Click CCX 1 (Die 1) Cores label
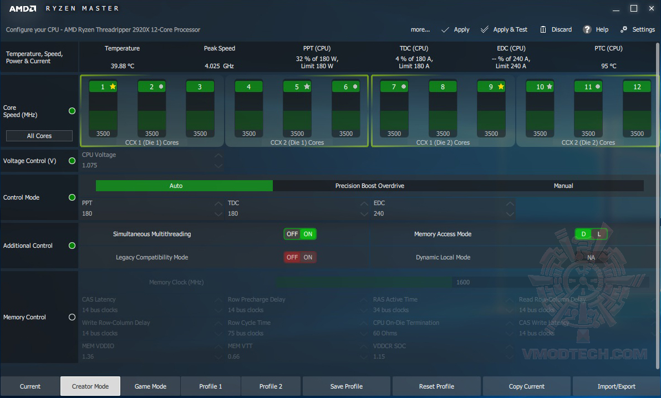 [152, 142]
